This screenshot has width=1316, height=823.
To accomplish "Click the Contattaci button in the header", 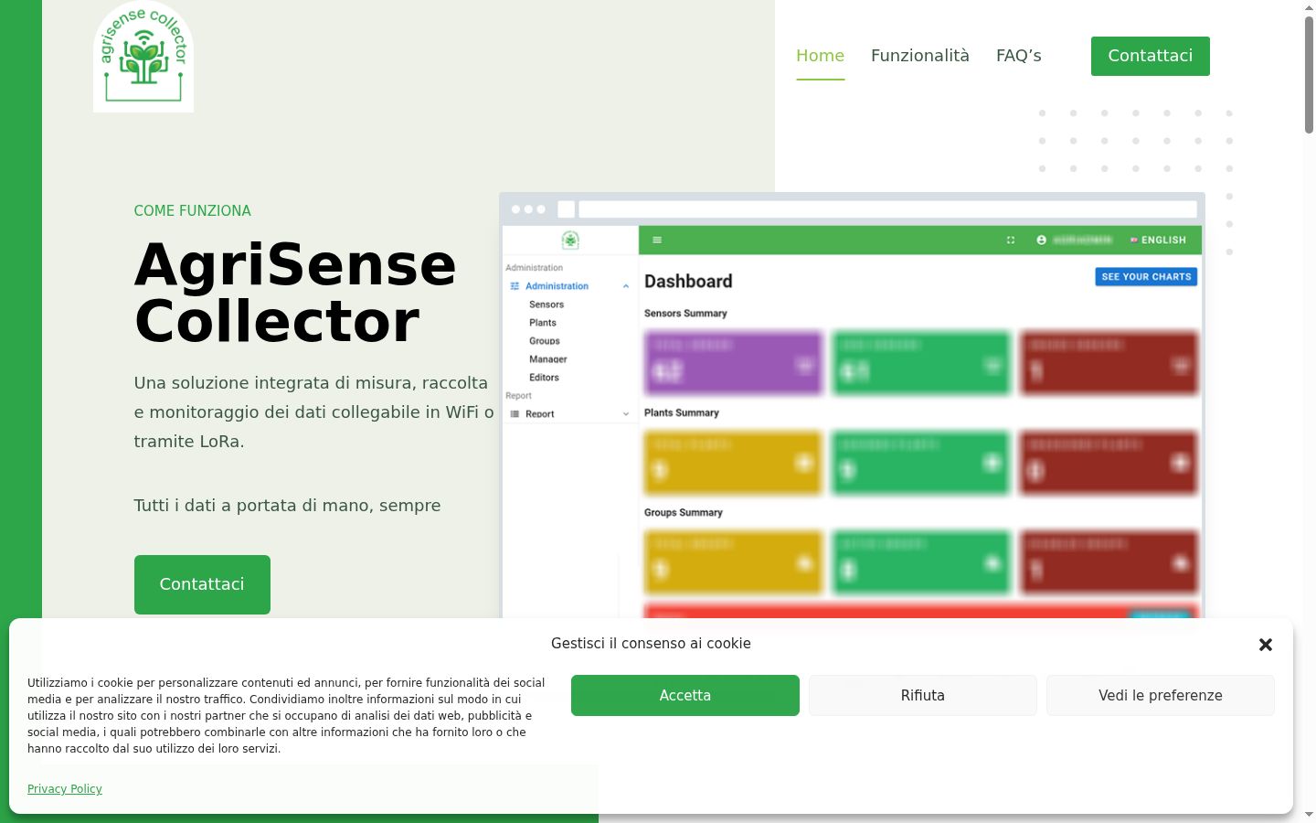I will (x=1151, y=56).
